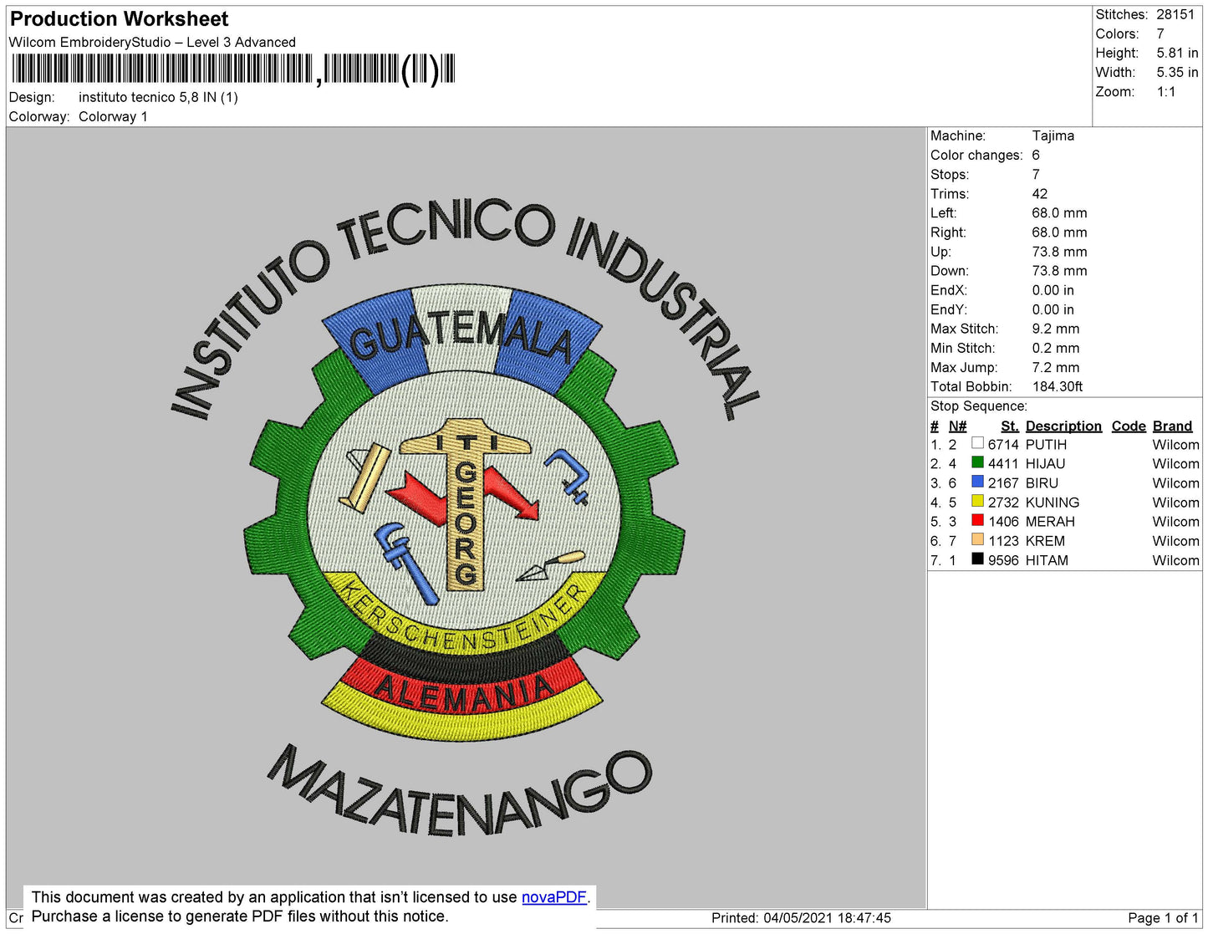
Task: Select the BIRU row description
Action: [x=1042, y=482]
